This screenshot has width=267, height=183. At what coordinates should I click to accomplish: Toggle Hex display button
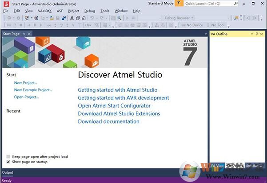(x=88, y=25)
